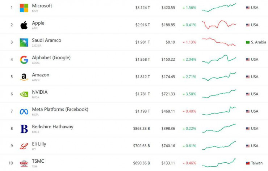
Task: Click the Apple 30-day price chart
Action: point(219,25)
